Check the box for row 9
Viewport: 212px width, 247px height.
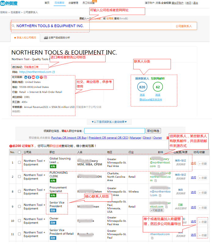coord(19,206)
